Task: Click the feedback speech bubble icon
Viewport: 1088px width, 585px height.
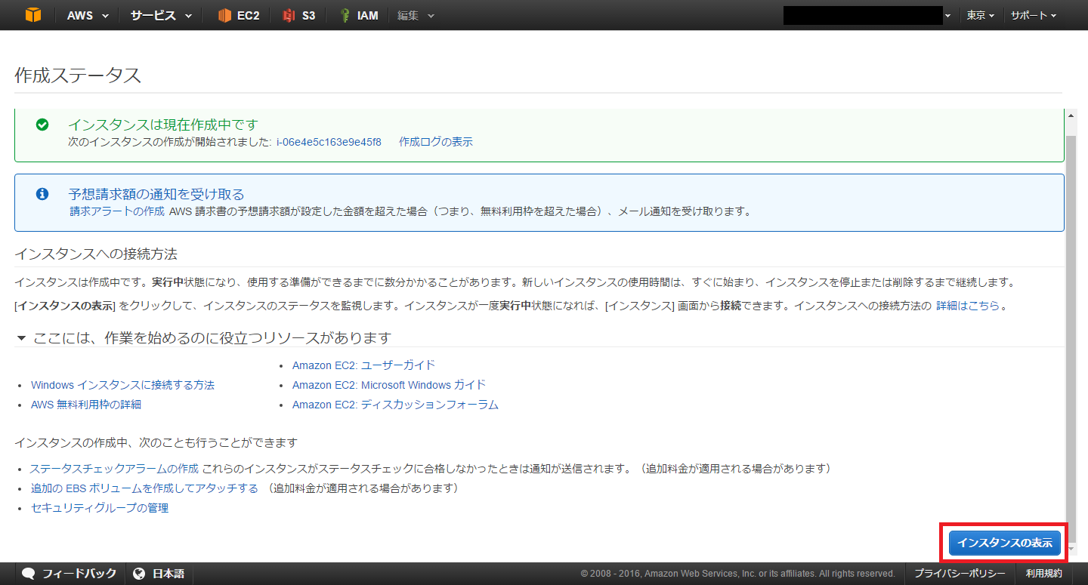Action: tap(29, 574)
